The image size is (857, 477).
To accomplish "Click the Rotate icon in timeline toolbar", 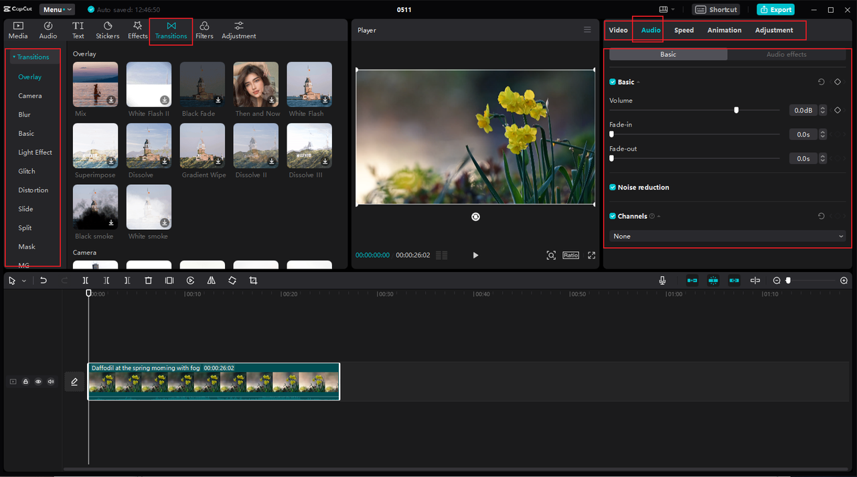I will coord(232,281).
